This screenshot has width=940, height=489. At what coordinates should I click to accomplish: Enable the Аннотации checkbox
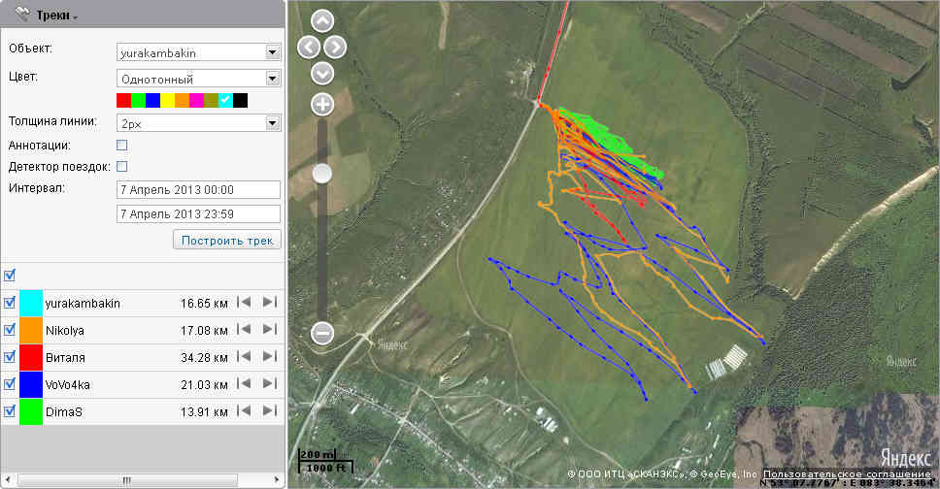coord(122,145)
